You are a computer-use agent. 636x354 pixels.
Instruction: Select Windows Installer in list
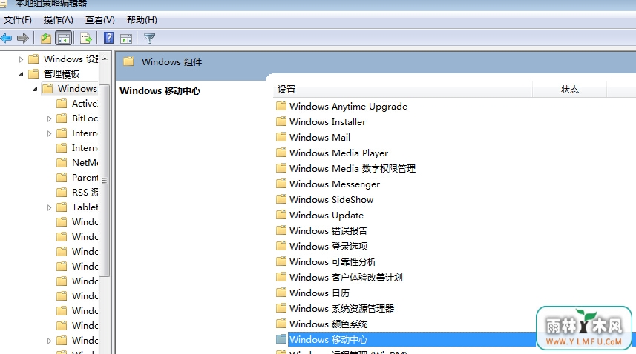pyautogui.click(x=327, y=121)
